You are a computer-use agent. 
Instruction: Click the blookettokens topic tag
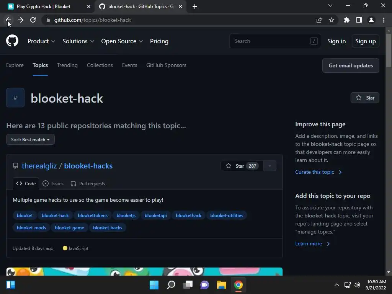(x=93, y=215)
